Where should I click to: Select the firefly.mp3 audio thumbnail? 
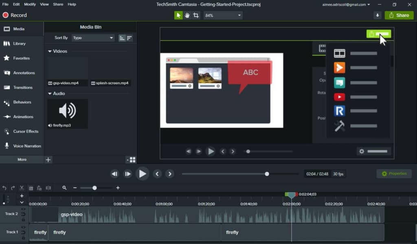tap(68, 113)
